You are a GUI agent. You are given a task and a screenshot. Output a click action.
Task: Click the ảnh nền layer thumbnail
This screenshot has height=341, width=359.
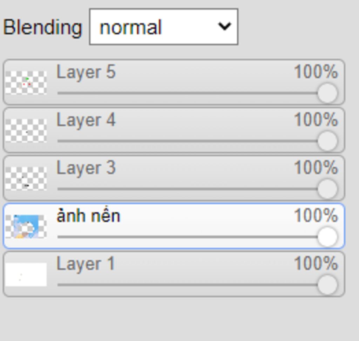click(x=26, y=226)
